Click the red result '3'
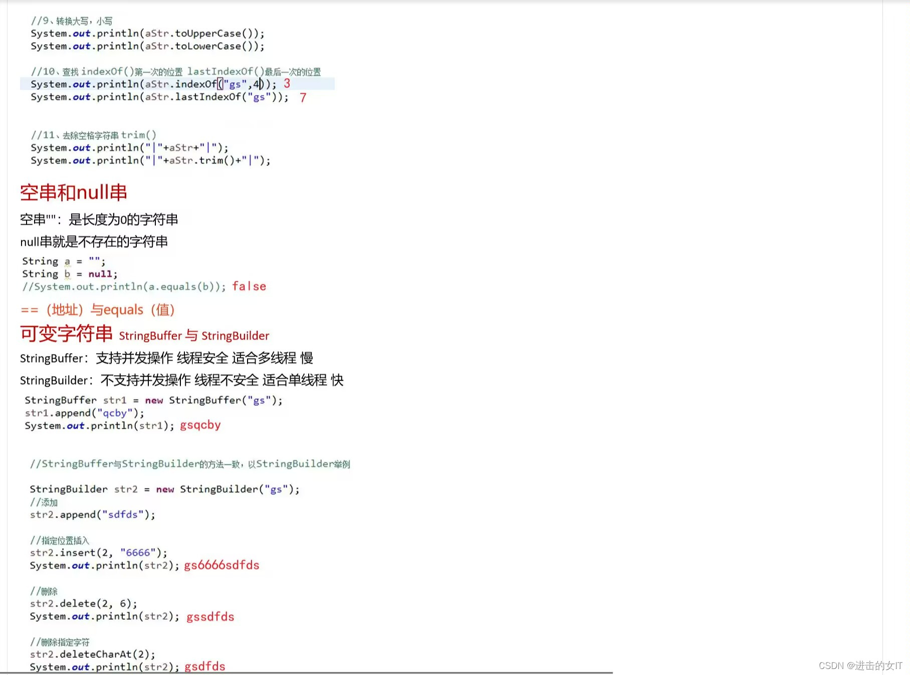Viewport: 910px width, 675px height. tap(287, 84)
